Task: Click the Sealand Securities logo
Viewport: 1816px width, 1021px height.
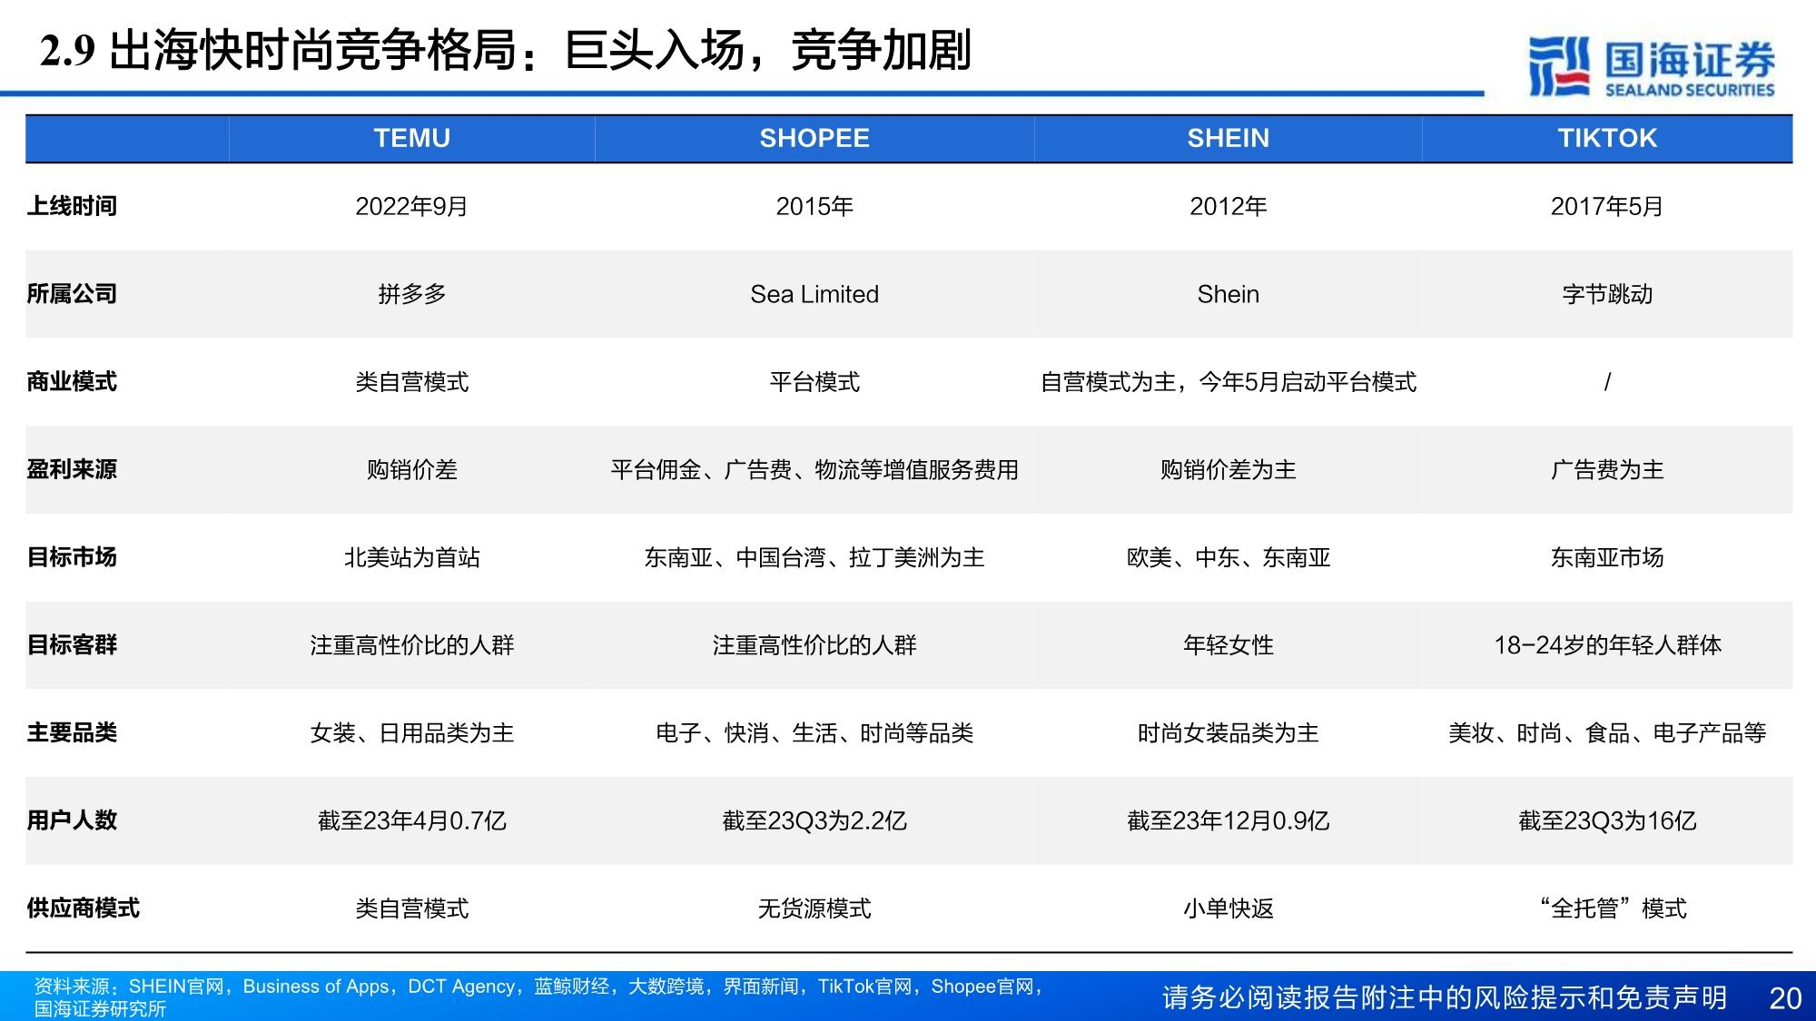Action: coord(1651,66)
